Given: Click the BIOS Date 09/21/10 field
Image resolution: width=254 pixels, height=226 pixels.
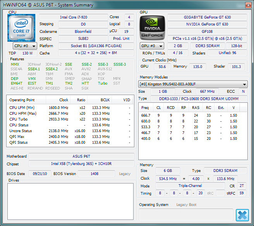Looking at the screenshot, I should click(40, 174).
